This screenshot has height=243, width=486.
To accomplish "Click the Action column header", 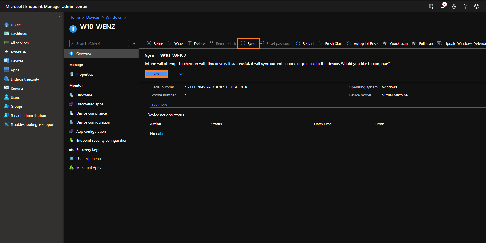I will click(156, 124).
